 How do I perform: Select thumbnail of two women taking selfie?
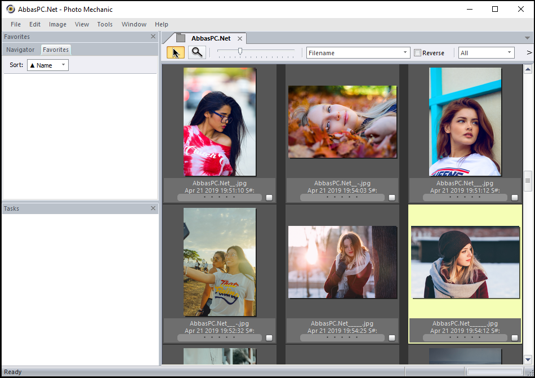220,262
